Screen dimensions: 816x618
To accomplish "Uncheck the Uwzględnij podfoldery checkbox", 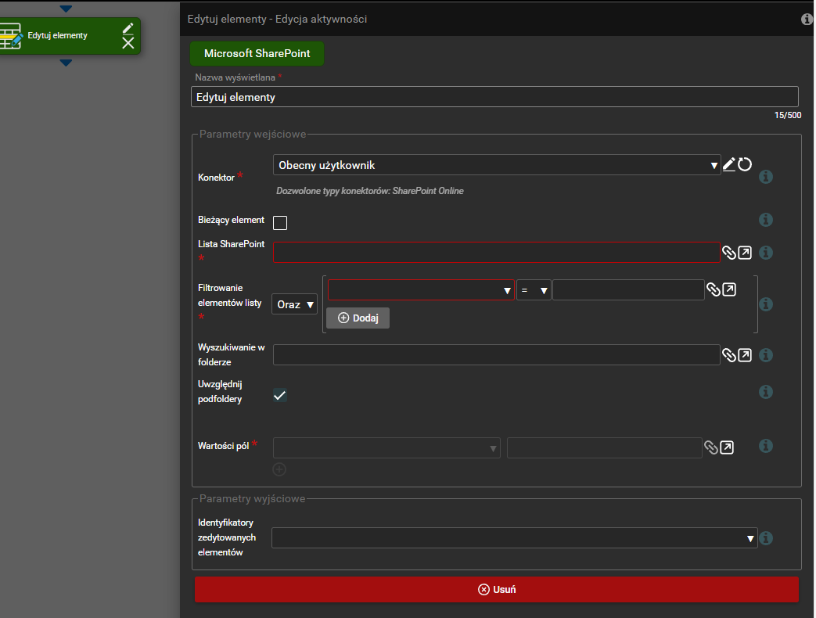I will coord(280,396).
